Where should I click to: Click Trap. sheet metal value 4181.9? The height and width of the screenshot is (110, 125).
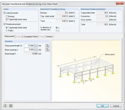pyautogui.click(x=62, y=16)
